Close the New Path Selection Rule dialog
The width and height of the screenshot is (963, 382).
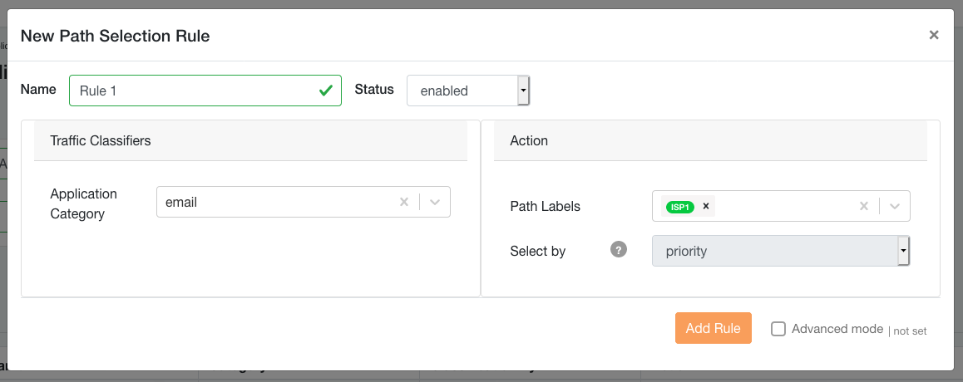(934, 35)
